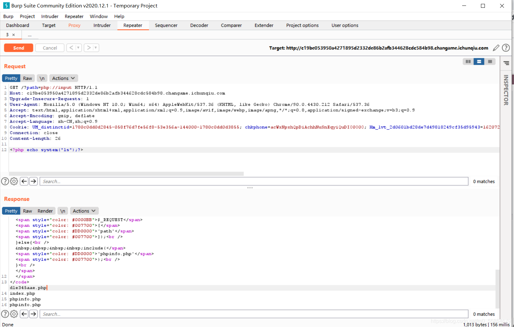Open Request search settings gear
514x327 pixels.
[x=14, y=181]
